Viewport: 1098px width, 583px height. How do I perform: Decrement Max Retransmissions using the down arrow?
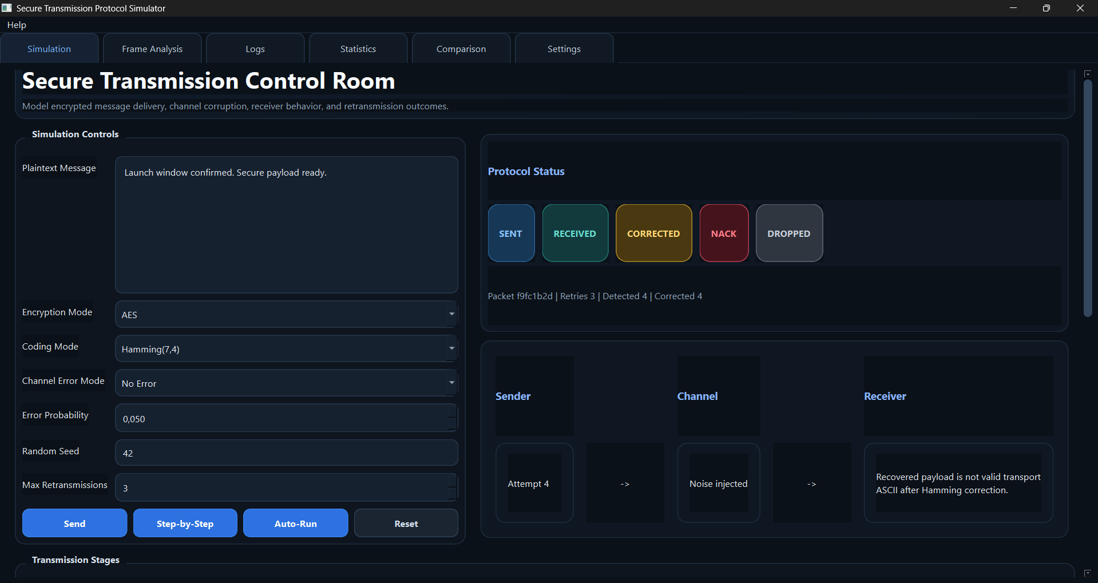coord(452,494)
